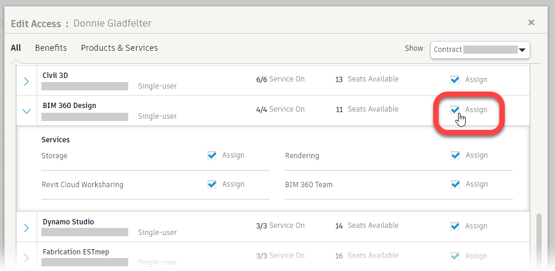Click the 13 Seats Available text
Viewport: 555px width, 271px height.
coord(366,79)
